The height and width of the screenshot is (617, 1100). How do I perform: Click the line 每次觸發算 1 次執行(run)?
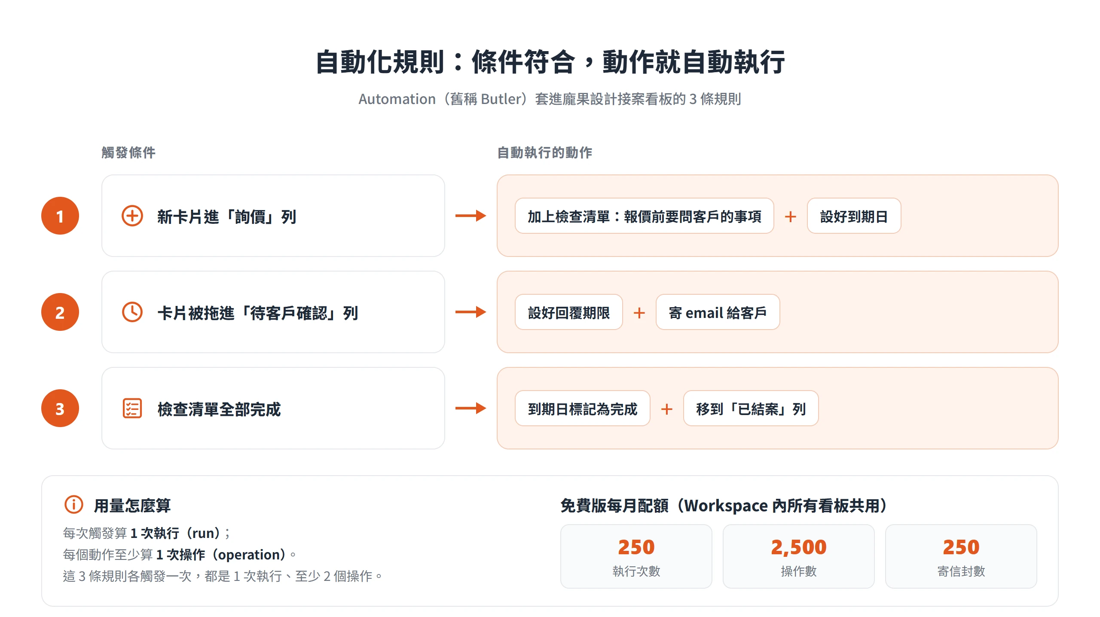pos(147,533)
